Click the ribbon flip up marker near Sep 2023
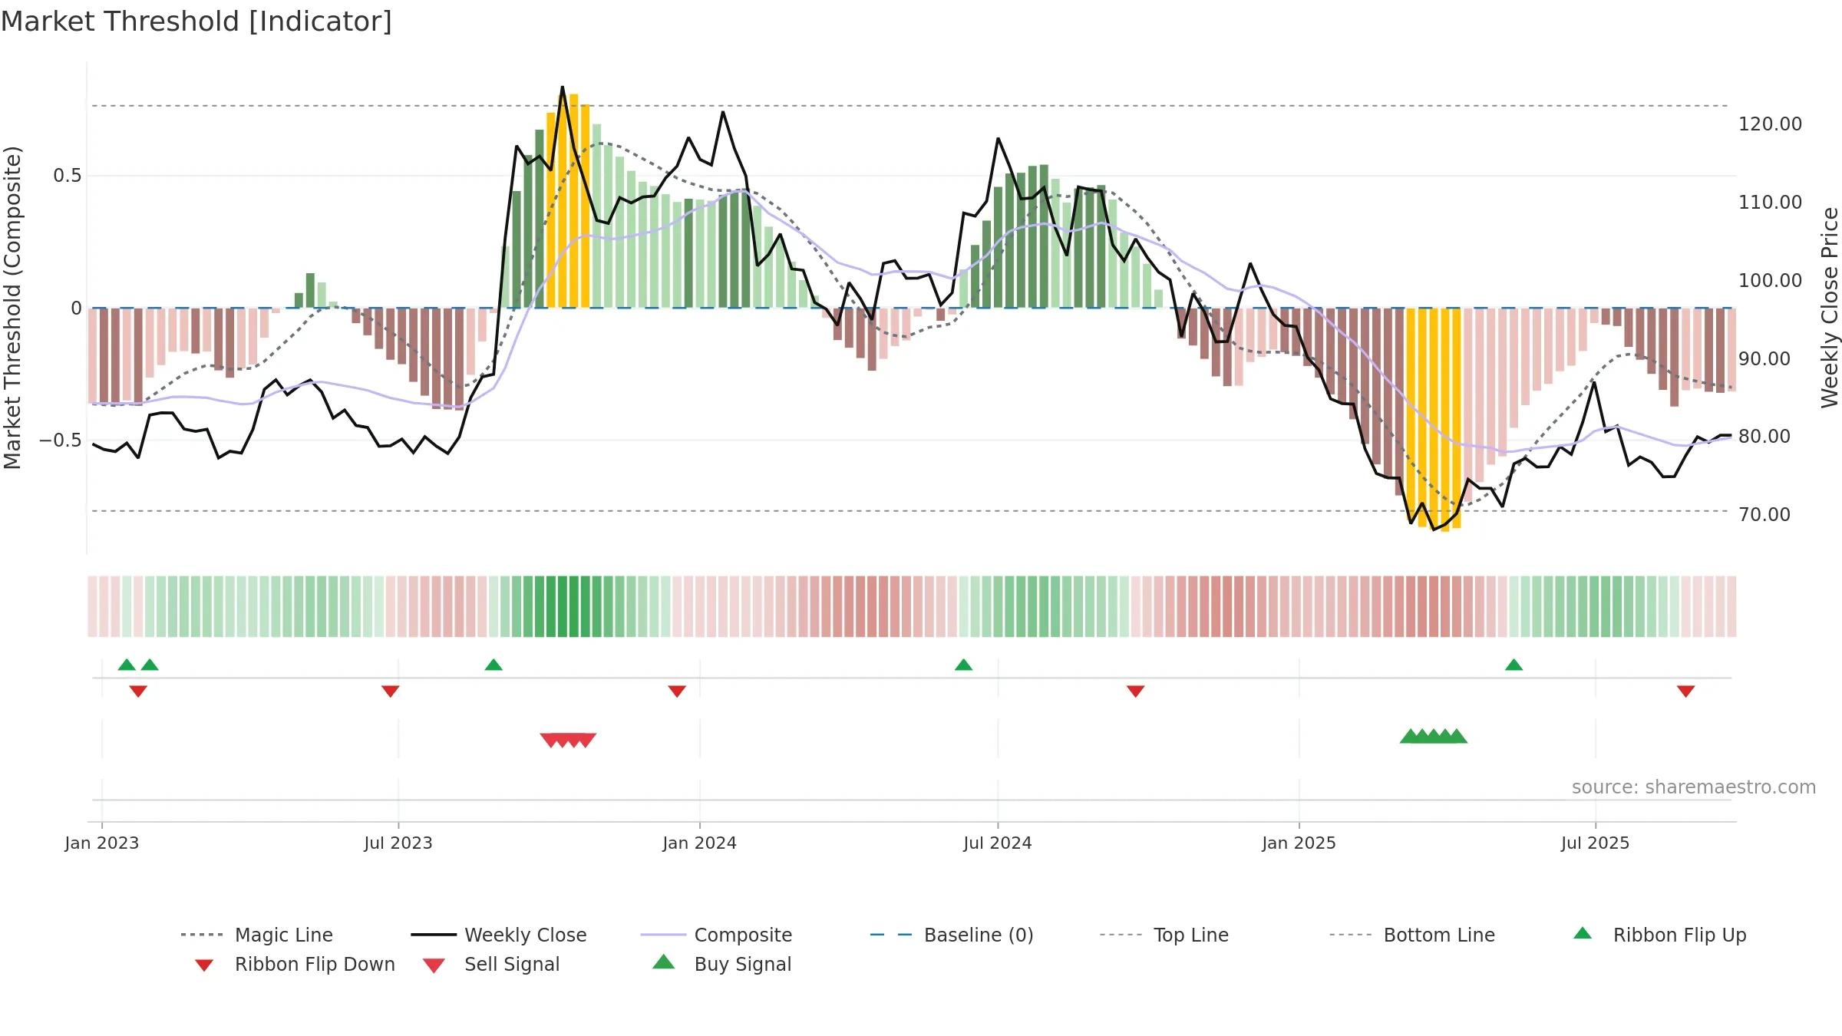 pyautogui.click(x=494, y=665)
